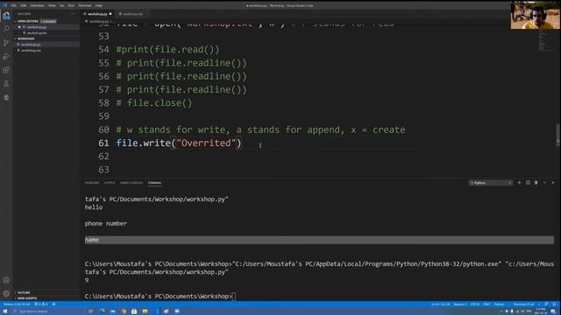Click the comment on line 60
The image size is (561, 315).
261,129
